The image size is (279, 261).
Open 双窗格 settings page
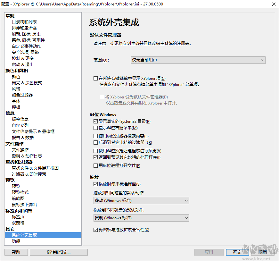[18, 223]
